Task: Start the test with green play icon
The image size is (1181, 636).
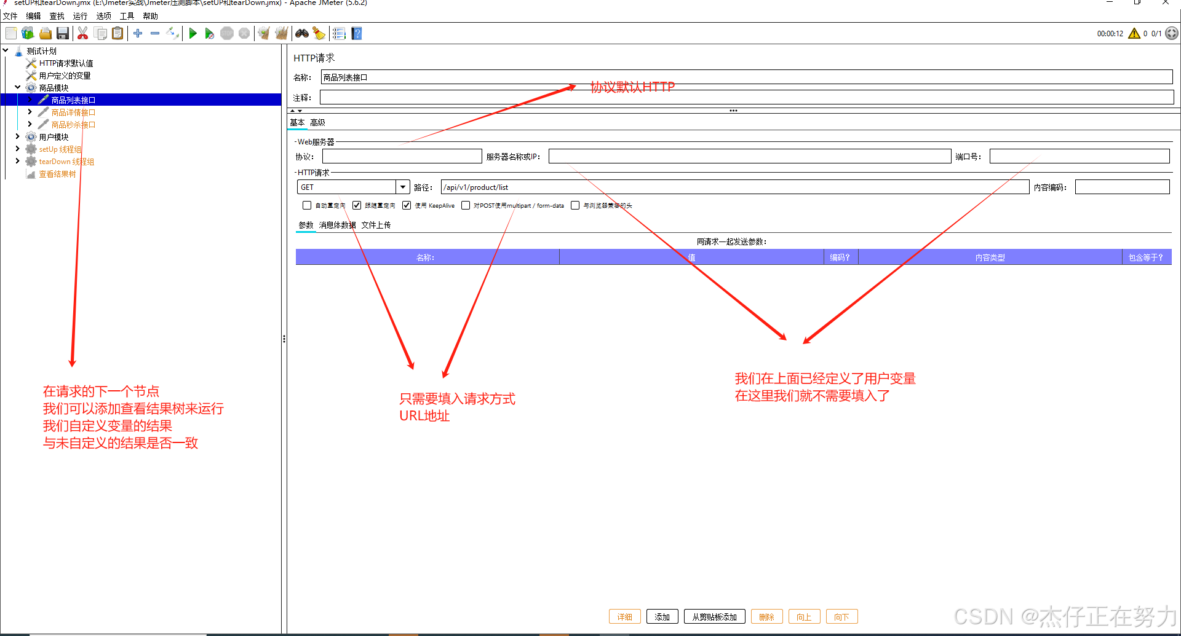Action: coord(193,33)
